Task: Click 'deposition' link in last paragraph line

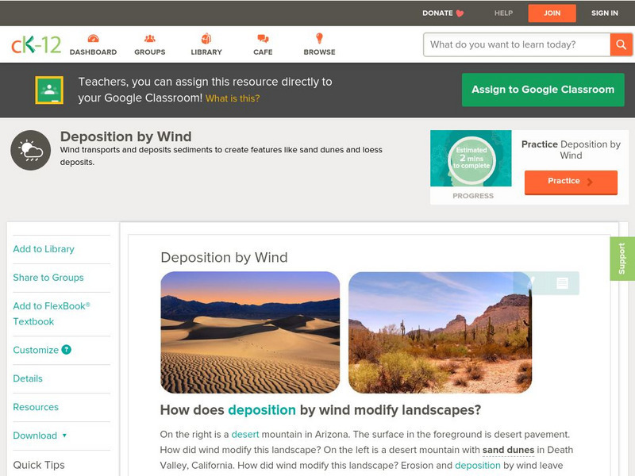Action: 478,466
